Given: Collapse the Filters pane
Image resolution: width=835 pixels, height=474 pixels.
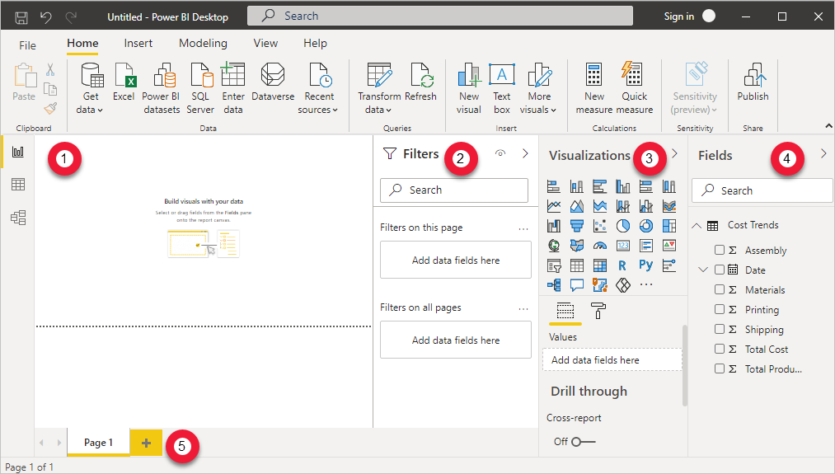Looking at the screenshot, I should pos(525,153).
